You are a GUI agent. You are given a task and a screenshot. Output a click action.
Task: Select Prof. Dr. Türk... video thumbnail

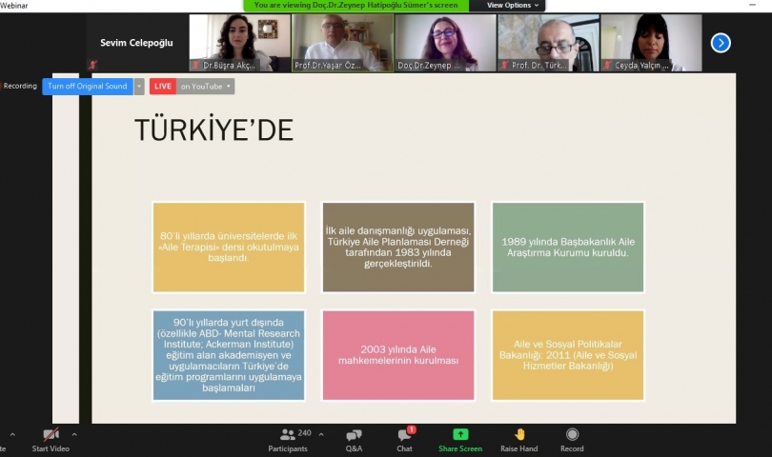pyautogui.click(x=548, y=43)
